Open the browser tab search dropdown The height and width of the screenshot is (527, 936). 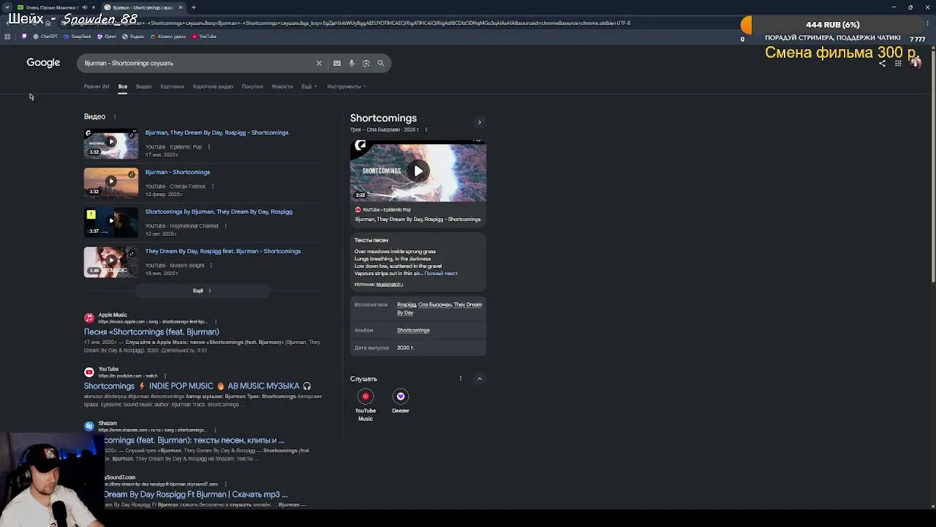click(x=8, y=7)
